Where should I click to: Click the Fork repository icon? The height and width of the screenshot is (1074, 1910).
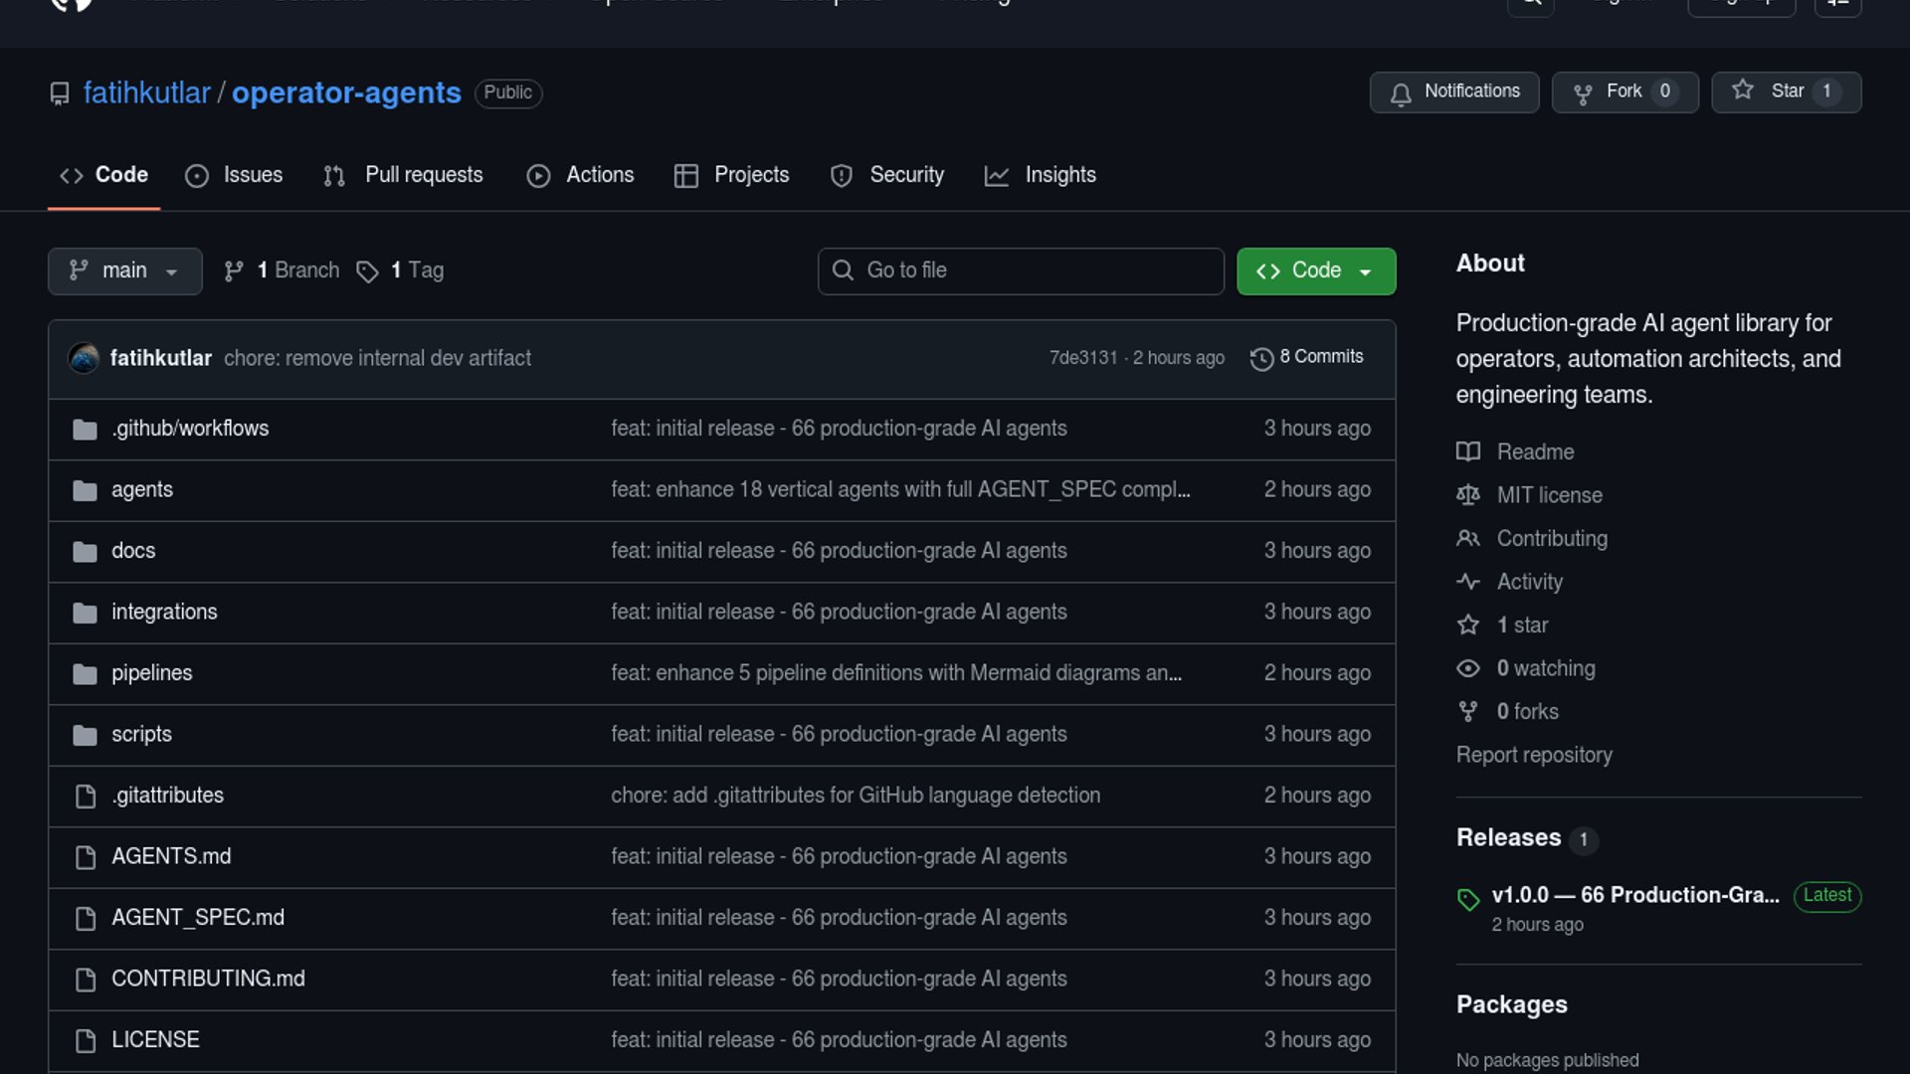click(x=1583, y=93)
